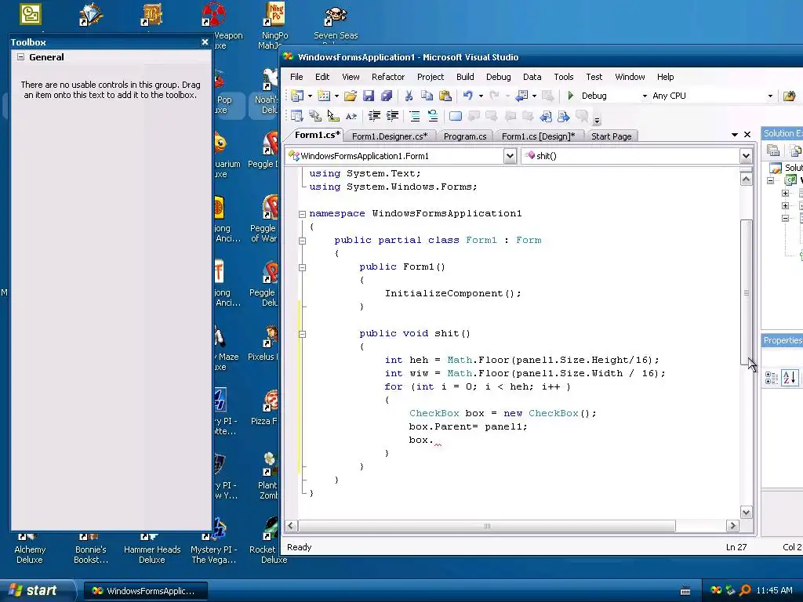Click the Find in Files icon beside Any CPU
Image resolution: width=803 pixels, height=602 pixels.
click(x=789, y=96)
